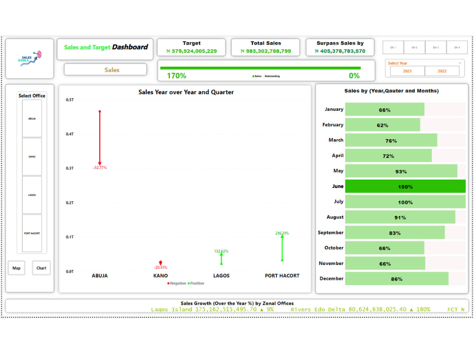Select year 2021 in the slicer
Screen dimensions: 474x355
(408, 71)
